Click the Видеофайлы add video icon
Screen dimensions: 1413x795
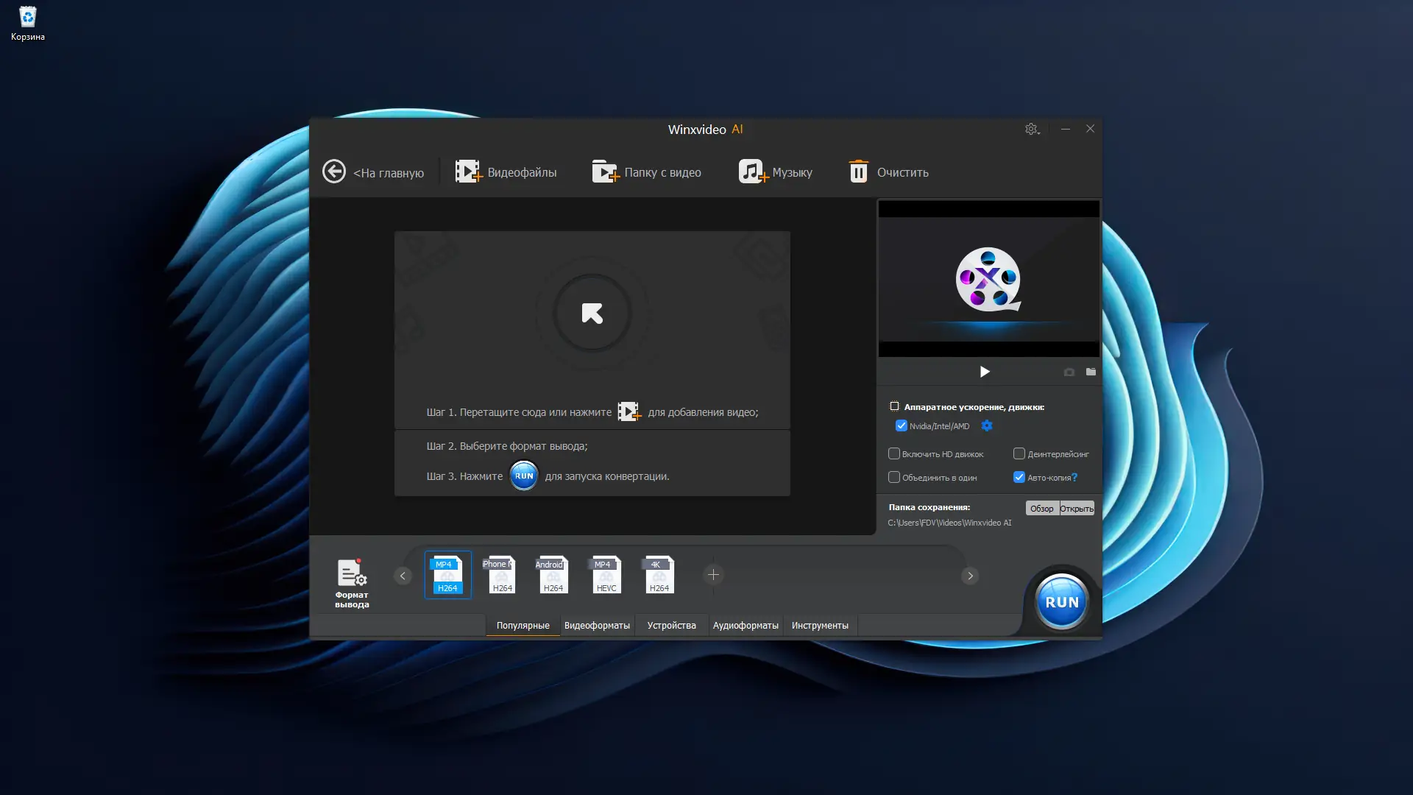[x=467, y=172]
